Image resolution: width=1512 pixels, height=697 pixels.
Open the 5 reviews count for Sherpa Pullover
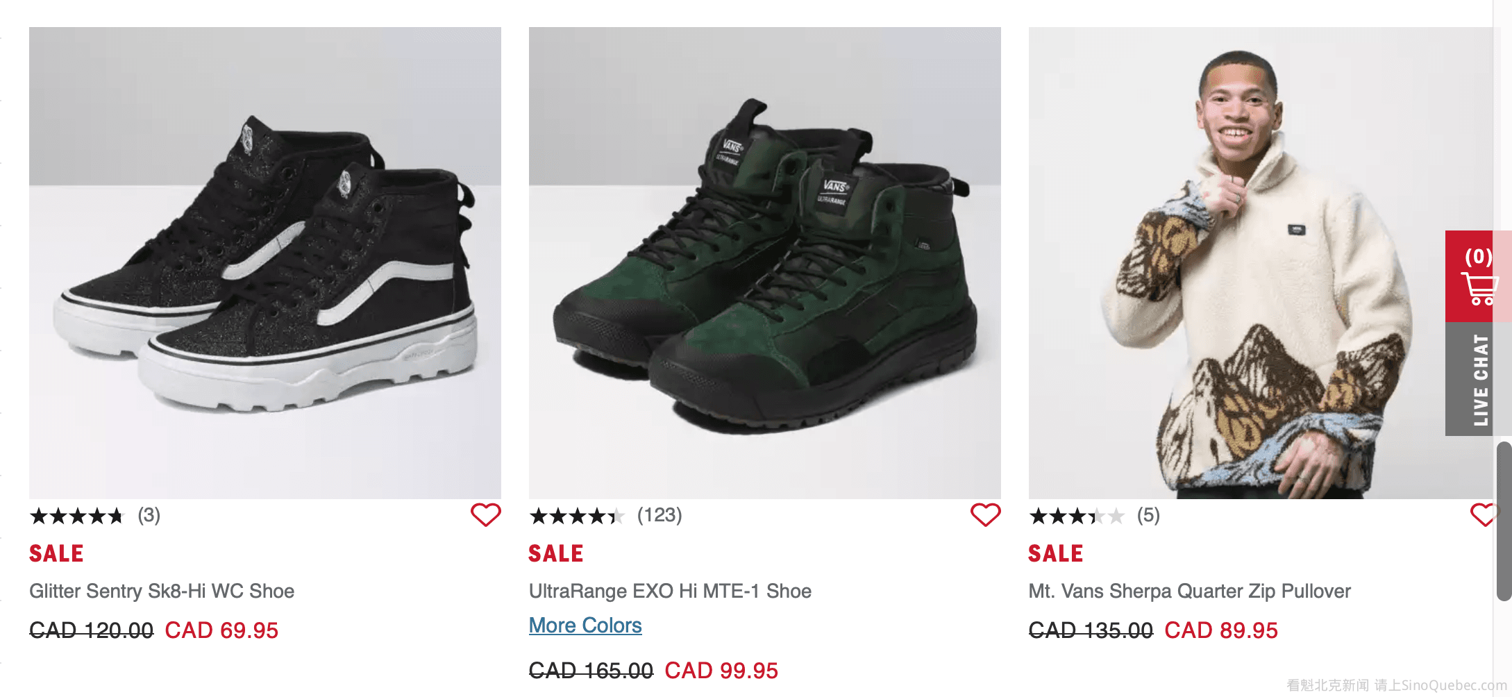(1148, 515)
